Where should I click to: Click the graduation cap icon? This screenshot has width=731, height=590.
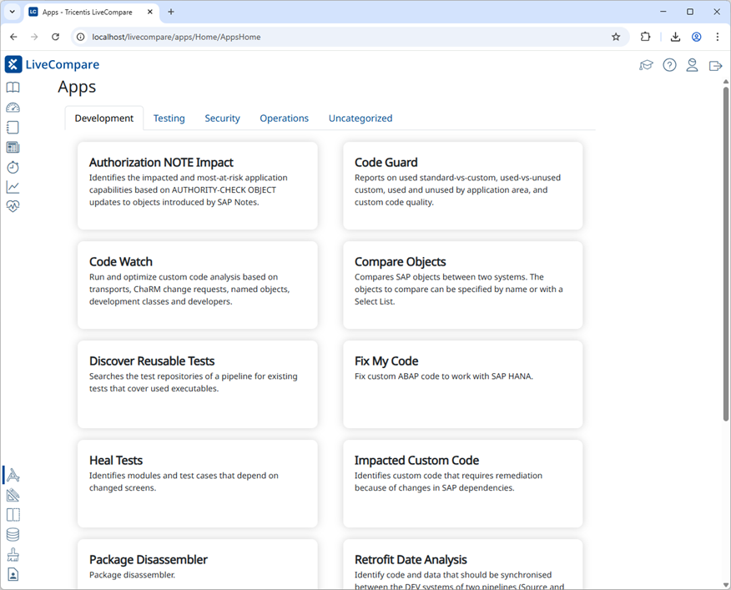[x=646, y=65]
